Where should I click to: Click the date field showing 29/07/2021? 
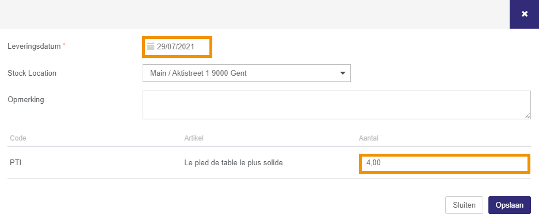tap(177, 47)
